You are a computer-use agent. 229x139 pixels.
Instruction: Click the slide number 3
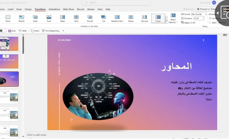coord(203,40)
